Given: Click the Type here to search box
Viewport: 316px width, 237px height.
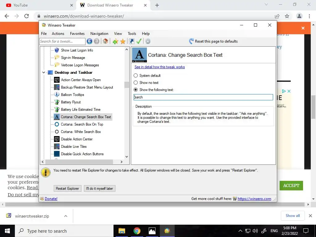Looking at the screenshot, I should click(64, 231).
